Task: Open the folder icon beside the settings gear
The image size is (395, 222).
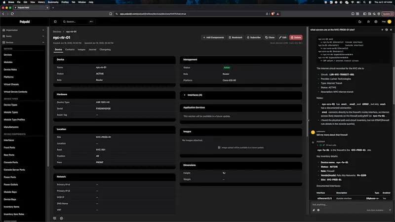Action: [x=368, y=22]
